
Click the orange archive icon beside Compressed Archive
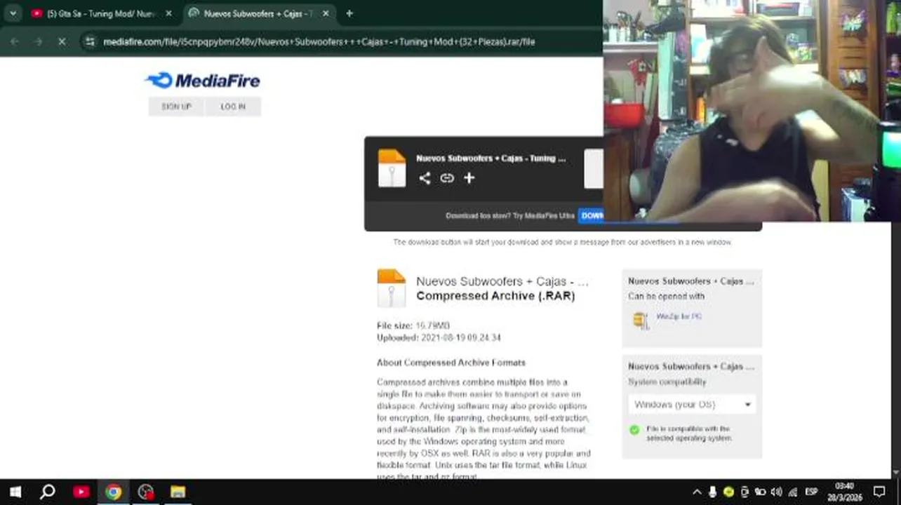(x=392, y=288)
